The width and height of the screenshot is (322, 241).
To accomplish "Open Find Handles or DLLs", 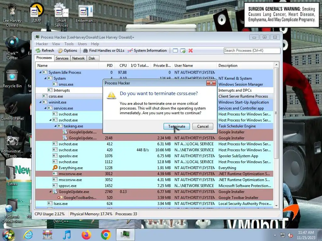I will pyautogui.click(x=104, y=51).
